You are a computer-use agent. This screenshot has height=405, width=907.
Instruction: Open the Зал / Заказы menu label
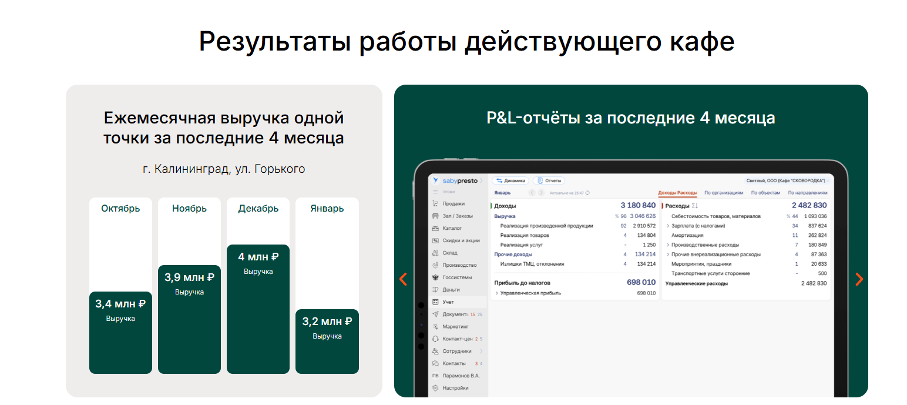[x=458, y=216]
